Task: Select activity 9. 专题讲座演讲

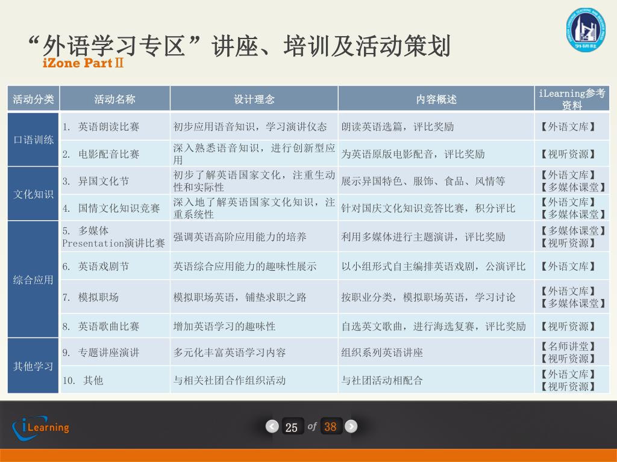Action: (x=115, y=352)
